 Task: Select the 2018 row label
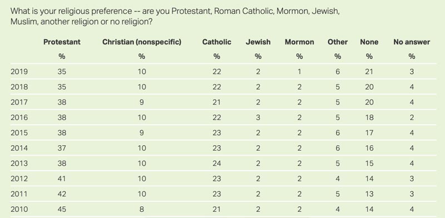pos(19,87)
